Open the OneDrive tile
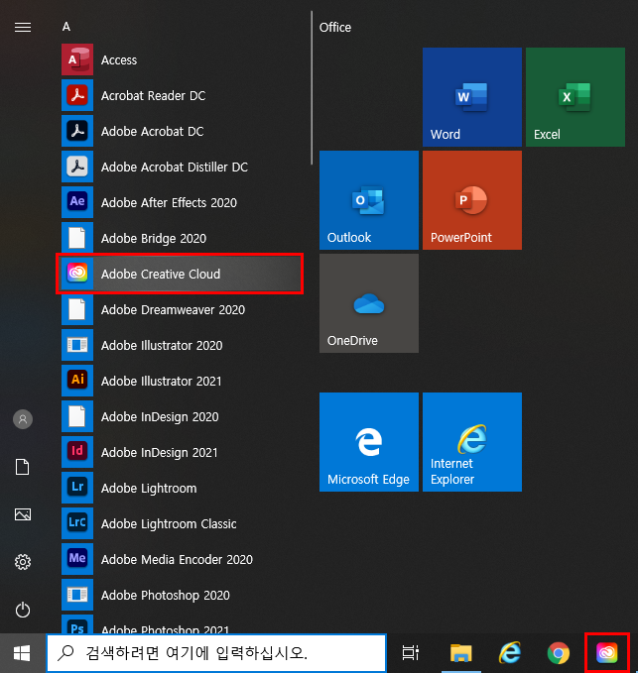Image resolution: width=638 pixels, height=673 pixels. tap(369, 303)
